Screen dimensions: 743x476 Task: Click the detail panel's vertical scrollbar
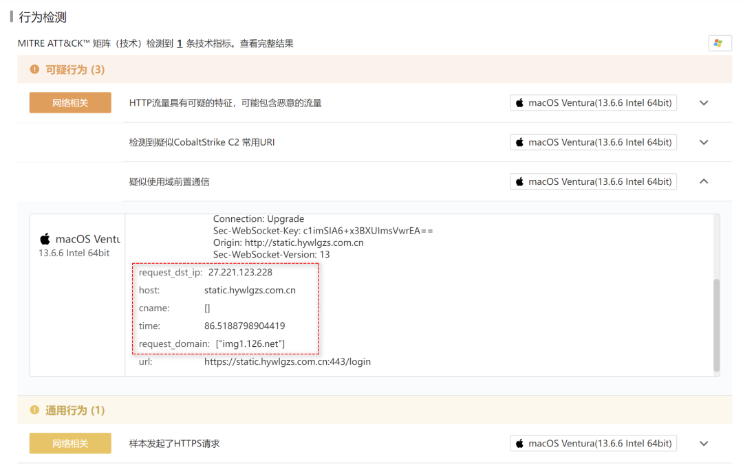coord(716,323)
